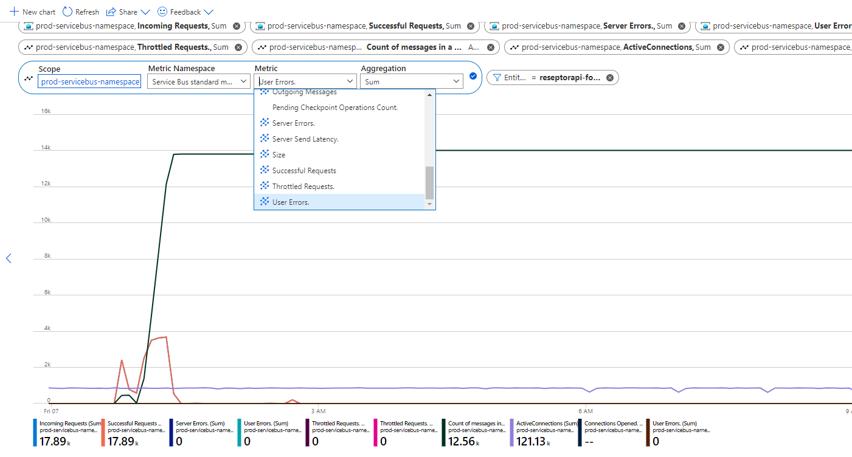Remove the reseptorapi Entity filter
This screenshot has width=852, height=457.
point(611,77)
